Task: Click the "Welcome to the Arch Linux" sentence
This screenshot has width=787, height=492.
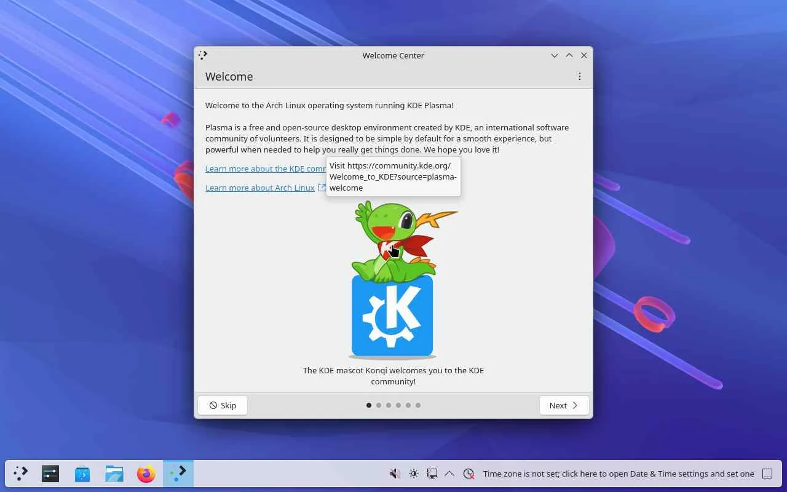Action: point(330,105)
